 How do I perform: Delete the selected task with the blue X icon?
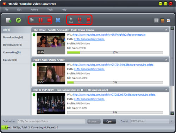[x=58, y=20]
